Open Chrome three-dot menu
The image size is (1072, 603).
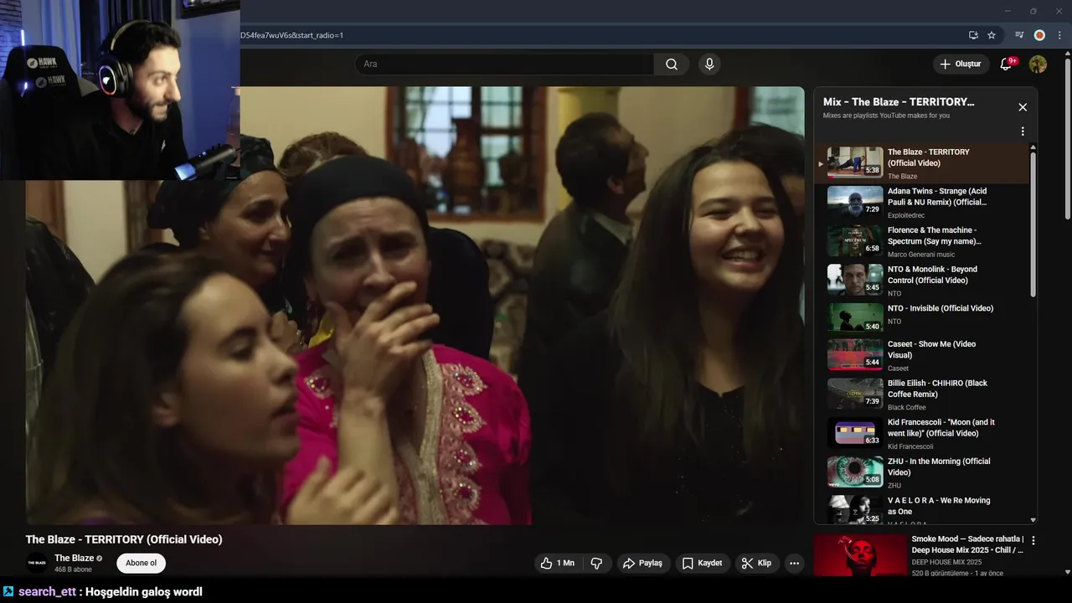(1059, 35)
